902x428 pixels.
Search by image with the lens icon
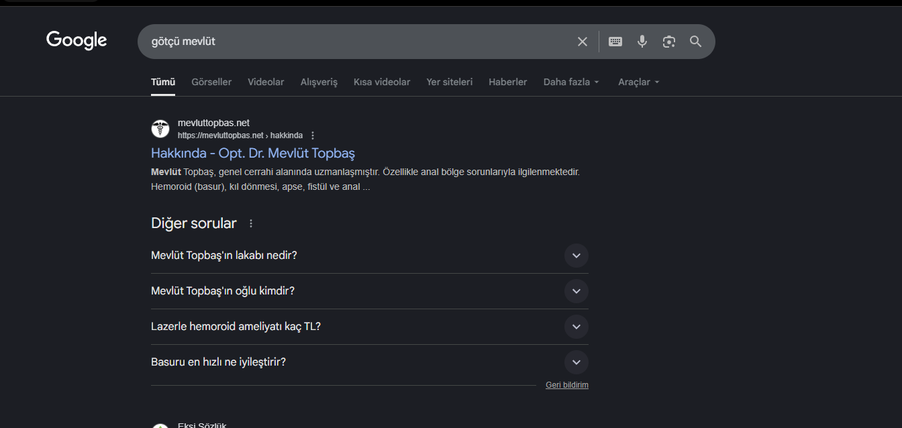pos(669,42)
